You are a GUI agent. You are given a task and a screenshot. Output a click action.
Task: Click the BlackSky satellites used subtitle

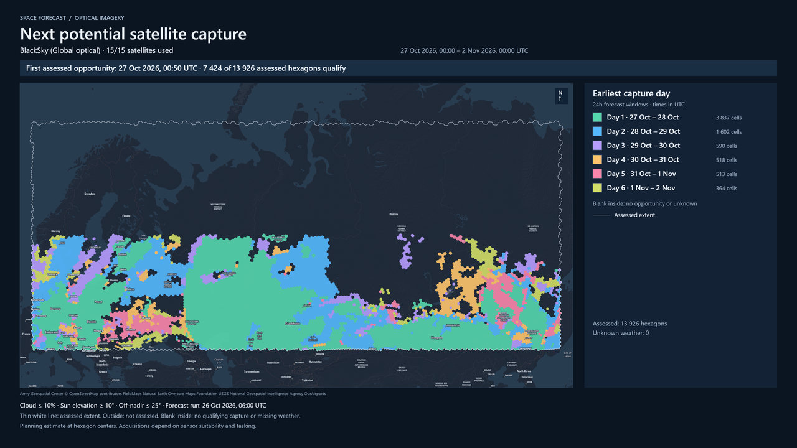97,50
